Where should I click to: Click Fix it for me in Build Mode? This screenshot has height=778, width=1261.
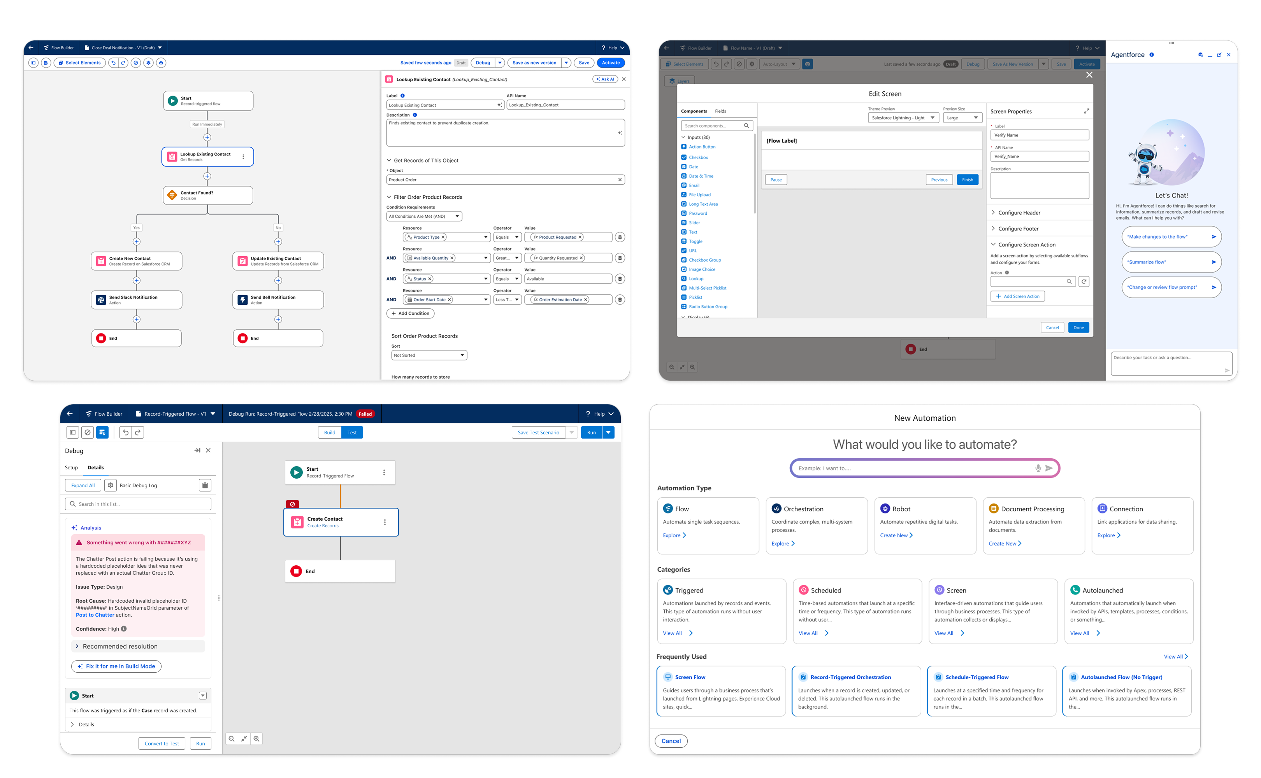pos(116,666)
